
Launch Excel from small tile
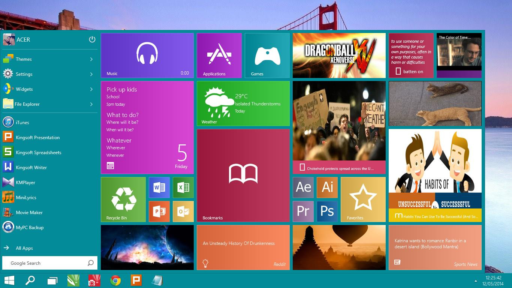click(x=183, y=187)
